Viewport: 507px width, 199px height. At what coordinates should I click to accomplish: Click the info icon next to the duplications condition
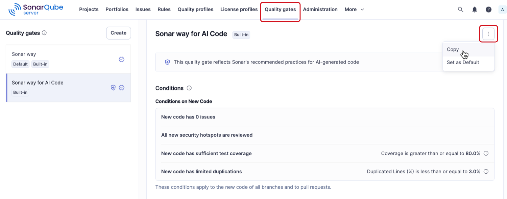tap(486, 171)
